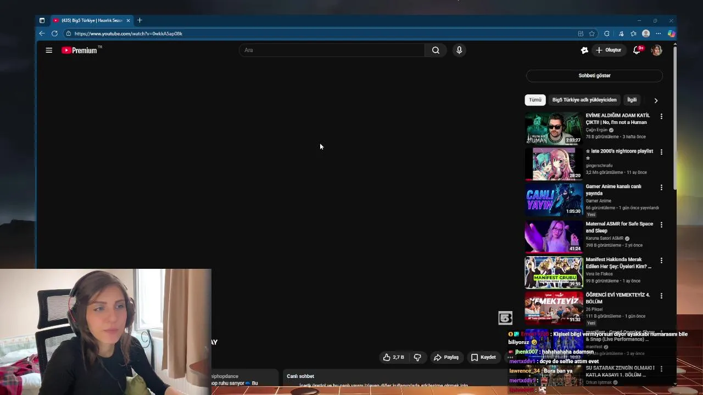
Task: Click the channel name Gamer Anime
Action: (x=598, y=201)
